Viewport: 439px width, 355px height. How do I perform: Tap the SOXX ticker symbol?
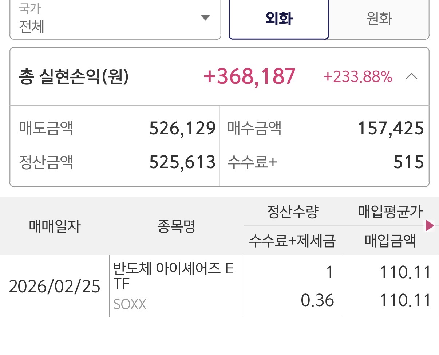coord(130,304)
